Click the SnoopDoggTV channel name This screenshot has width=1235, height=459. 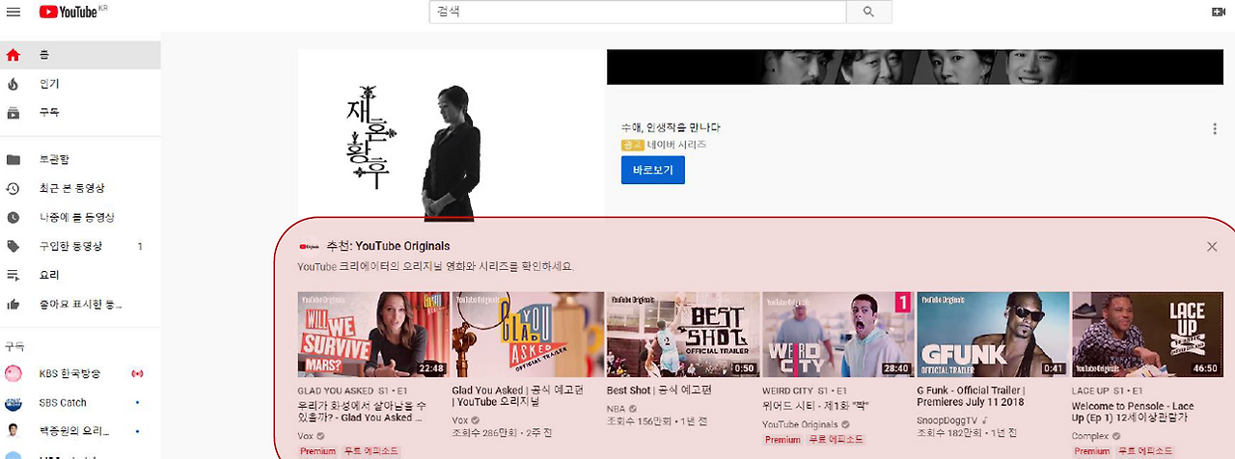coord(949,421)
